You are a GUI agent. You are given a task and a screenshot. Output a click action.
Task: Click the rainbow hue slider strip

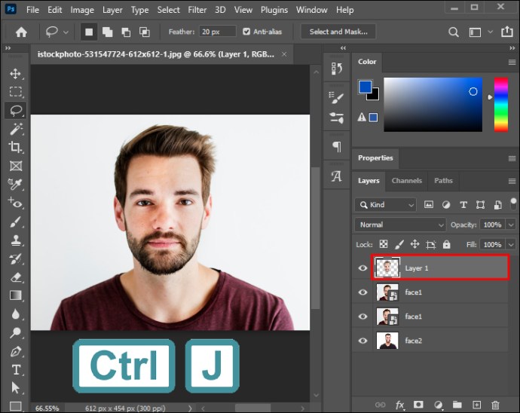[500, 105]
